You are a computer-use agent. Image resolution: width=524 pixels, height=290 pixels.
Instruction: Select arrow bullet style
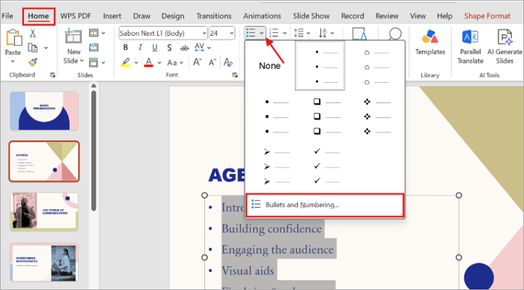tap(276, 166)
